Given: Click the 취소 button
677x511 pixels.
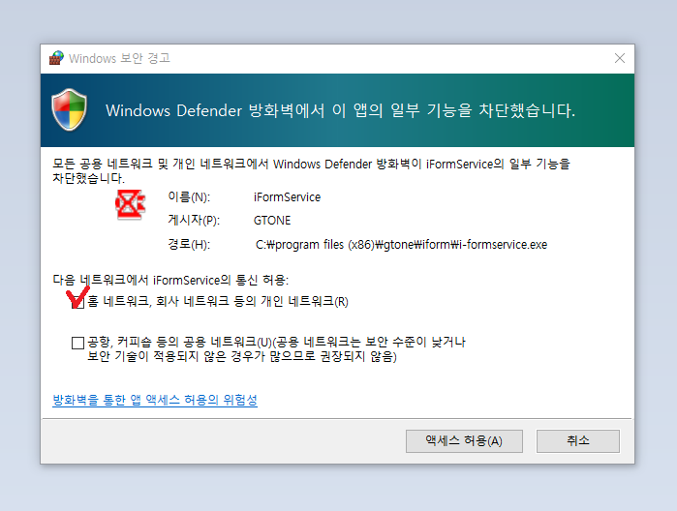Looking at the screenshot, I should 577,441.
